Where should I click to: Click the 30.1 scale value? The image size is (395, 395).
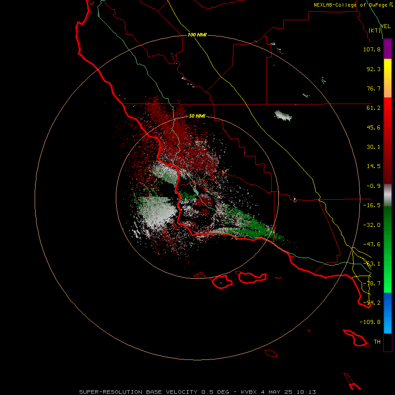point(373,147)
